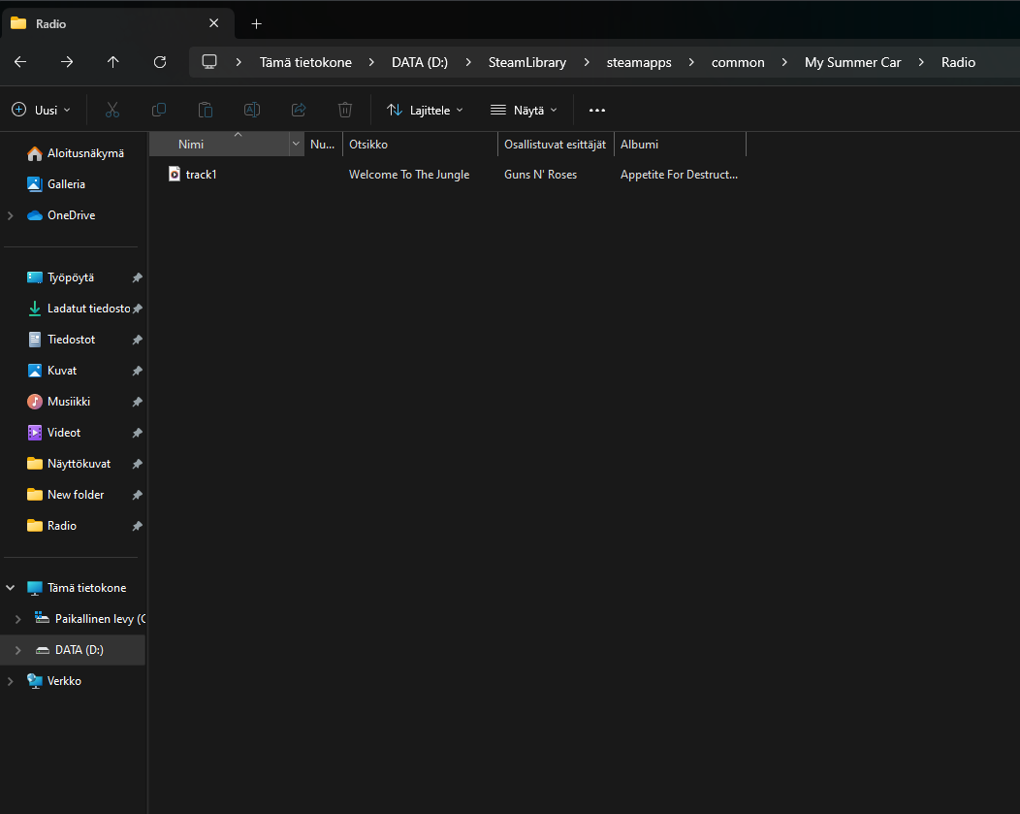Open the three-dot more options menu
Image resolution: width=1020 pixels, height=814 pixels.
point(597,110)
